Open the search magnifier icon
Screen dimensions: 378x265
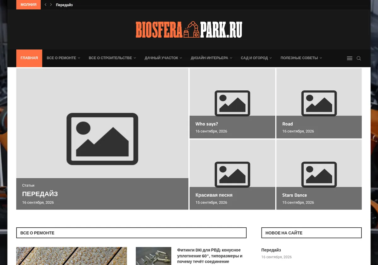[359, 58]
